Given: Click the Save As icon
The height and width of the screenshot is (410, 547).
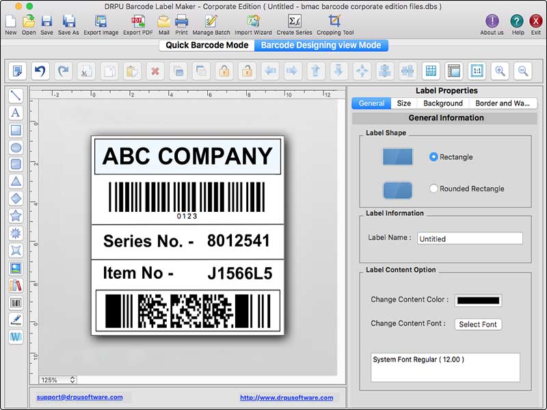Looking at the screenshot, I should tap(68, 21).
